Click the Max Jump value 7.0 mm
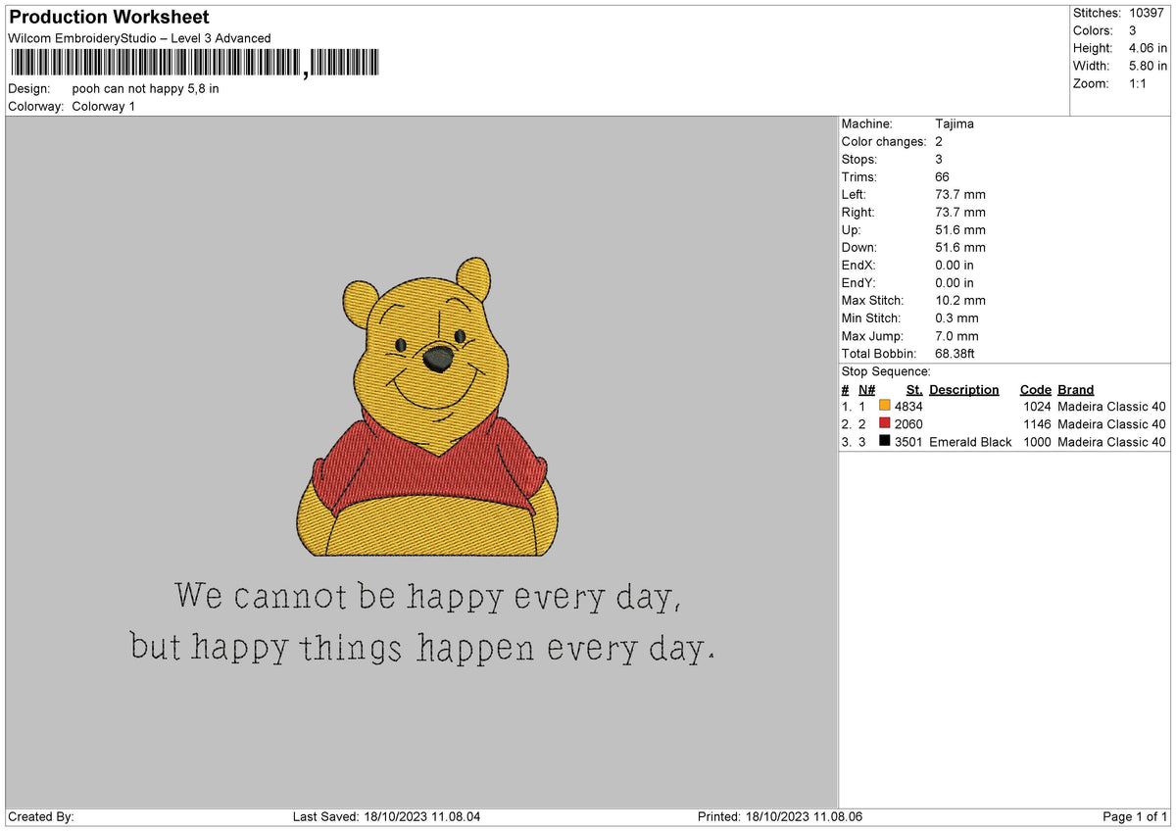Viewport: 1176px width, 831px height. pos(956,335)
